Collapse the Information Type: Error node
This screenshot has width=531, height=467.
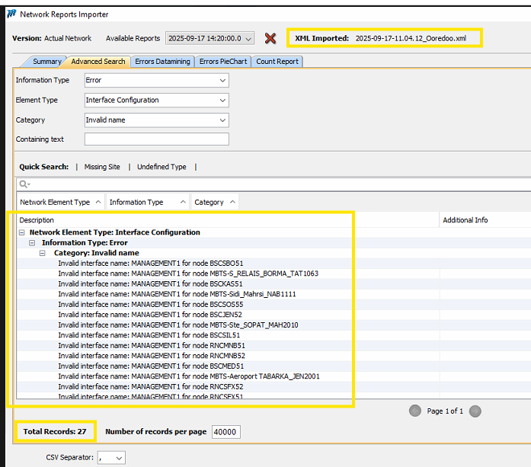[x=33, y=242]
